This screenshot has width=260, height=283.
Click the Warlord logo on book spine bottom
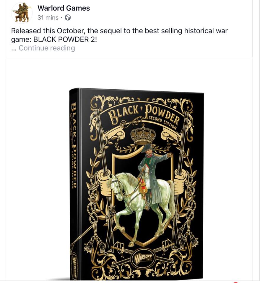coord(74,266)
